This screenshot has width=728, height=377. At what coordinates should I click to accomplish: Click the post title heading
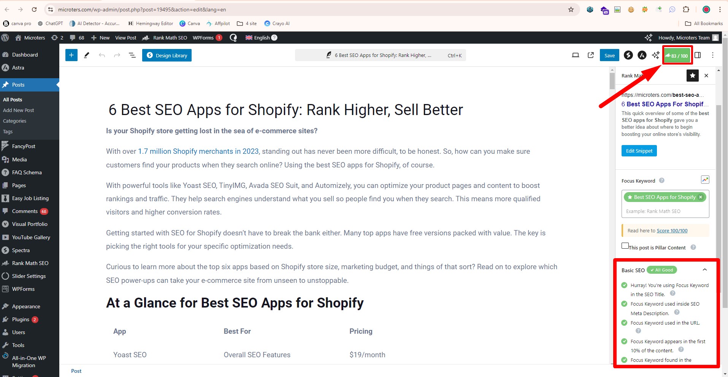click(x=286, y=110)
